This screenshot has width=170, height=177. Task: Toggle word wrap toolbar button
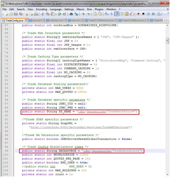[106, 14]
